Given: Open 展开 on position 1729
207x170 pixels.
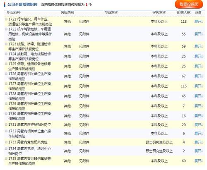Looking at the screenshot, I should click(x=198, y=106).
